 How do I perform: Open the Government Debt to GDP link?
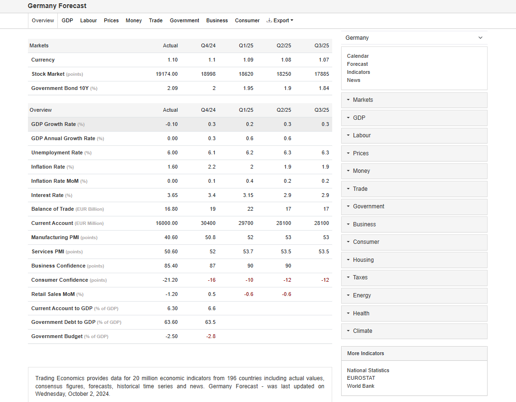tap(63, 322)
